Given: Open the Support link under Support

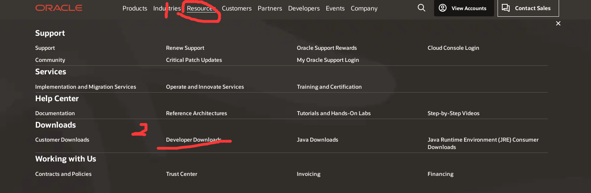Looking at the screenshot, I should (x=45, y=48).
